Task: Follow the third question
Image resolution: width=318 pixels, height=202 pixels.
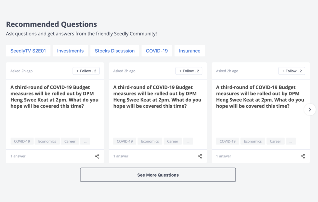Action: (292, 71)
